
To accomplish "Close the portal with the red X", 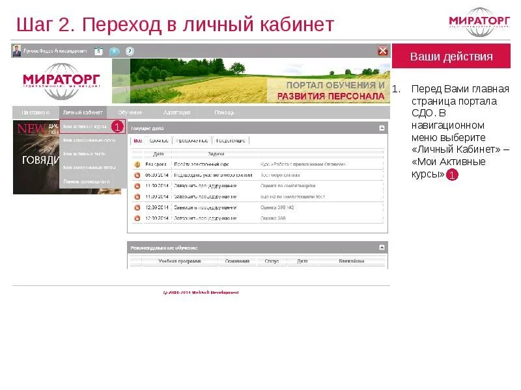I will coord(383,51).
